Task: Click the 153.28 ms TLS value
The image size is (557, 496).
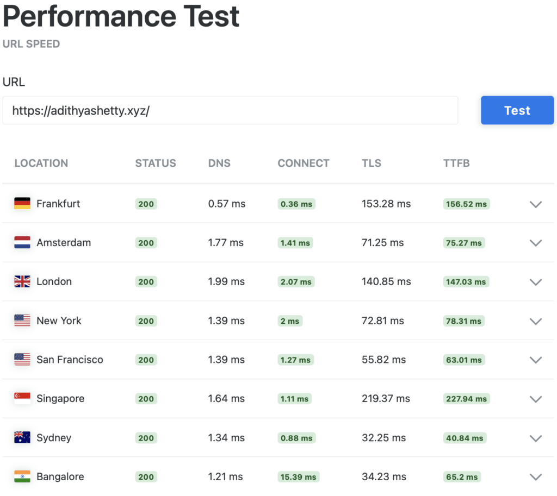Action: 386,204
